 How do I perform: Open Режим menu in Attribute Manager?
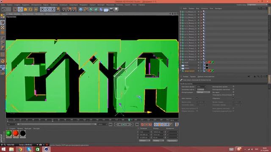pyautogui.click(x=185, y=76)
